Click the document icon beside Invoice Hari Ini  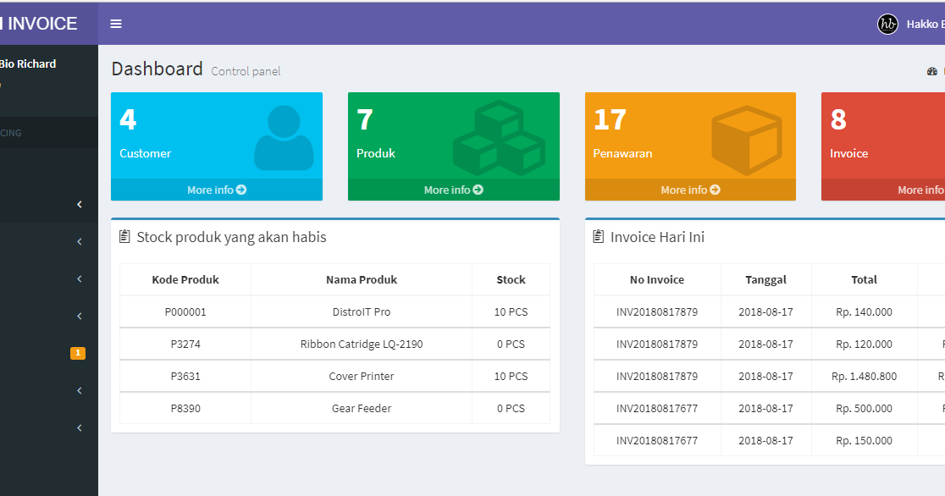coord(599,236)
